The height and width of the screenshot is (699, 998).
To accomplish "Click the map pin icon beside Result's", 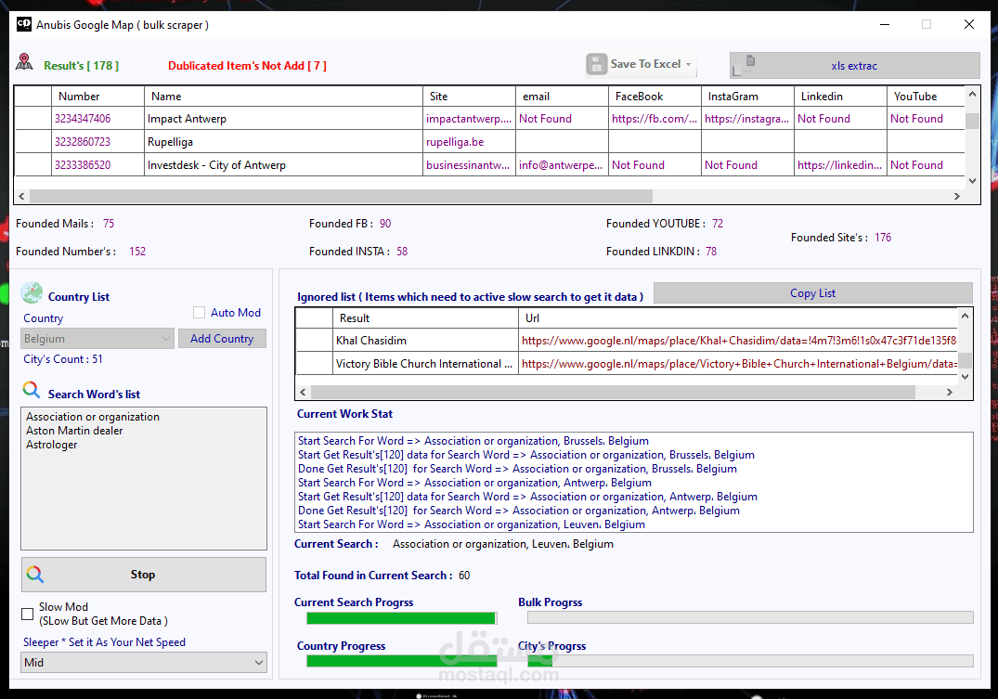I will point(24,62).
